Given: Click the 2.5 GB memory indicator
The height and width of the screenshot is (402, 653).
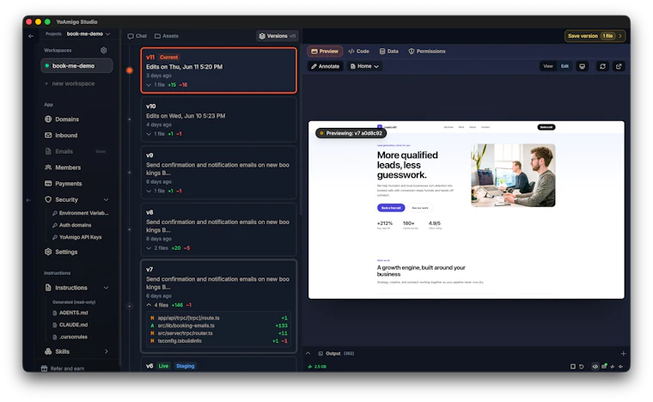Looking at the screenshot, I should 317,367.
